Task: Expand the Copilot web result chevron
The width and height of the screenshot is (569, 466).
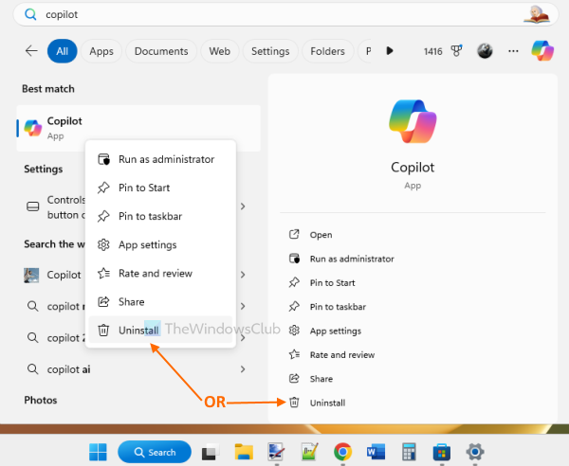Action: tap(243, 275)
